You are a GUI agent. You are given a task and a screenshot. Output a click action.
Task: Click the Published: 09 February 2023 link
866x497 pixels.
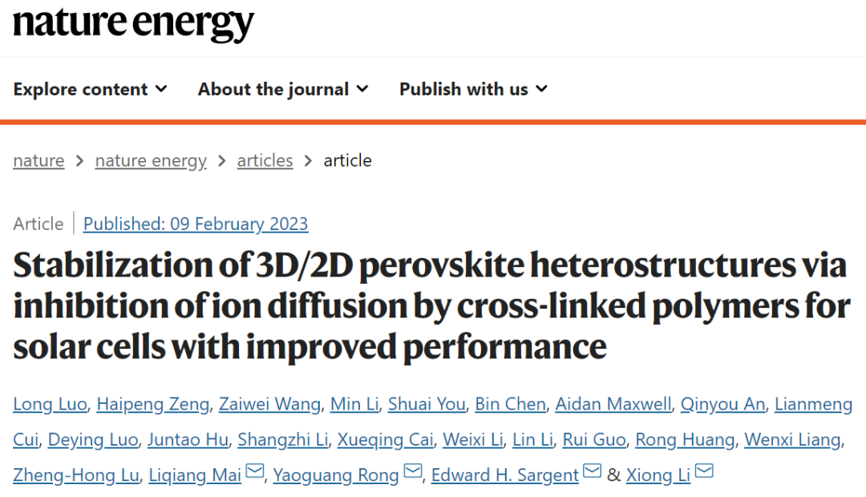[x=196, y=224]
